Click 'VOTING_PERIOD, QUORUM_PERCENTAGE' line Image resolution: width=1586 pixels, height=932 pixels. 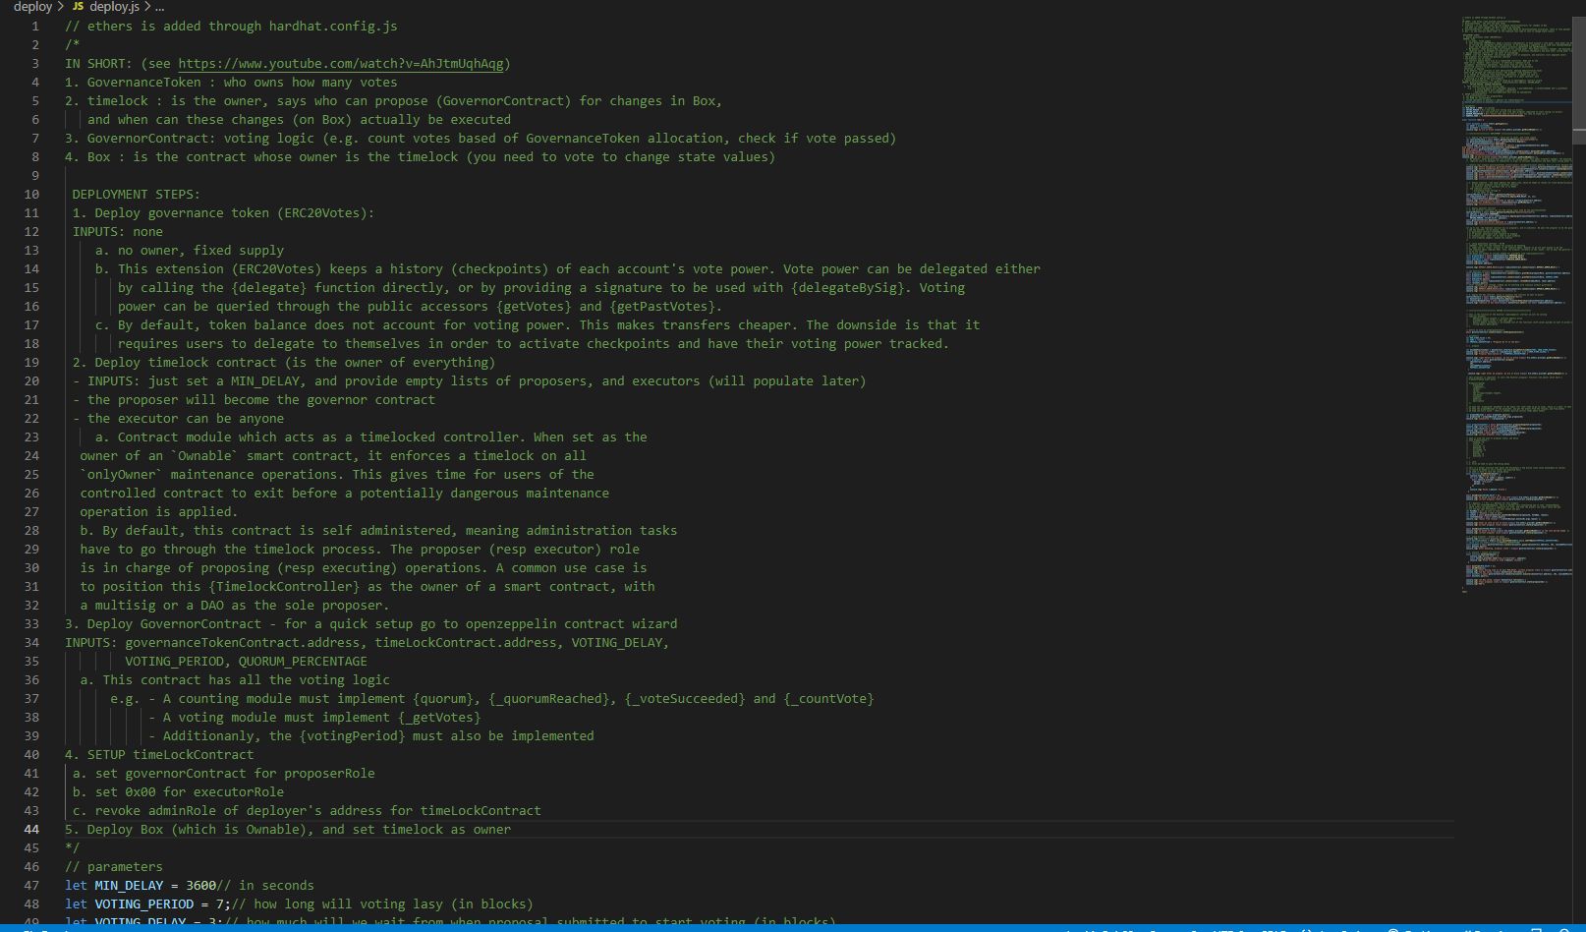click(246, 661)
